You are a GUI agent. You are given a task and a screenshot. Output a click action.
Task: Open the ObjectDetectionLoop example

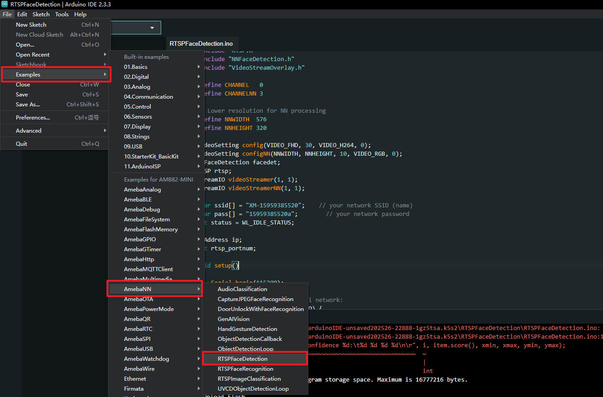coord(255,349)
